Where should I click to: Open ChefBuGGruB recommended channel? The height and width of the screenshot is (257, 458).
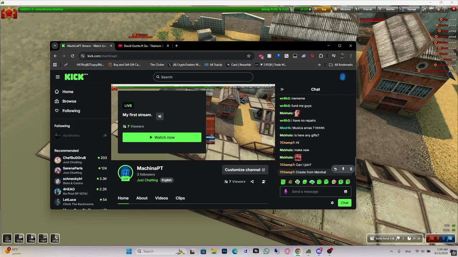click(81, 160)
